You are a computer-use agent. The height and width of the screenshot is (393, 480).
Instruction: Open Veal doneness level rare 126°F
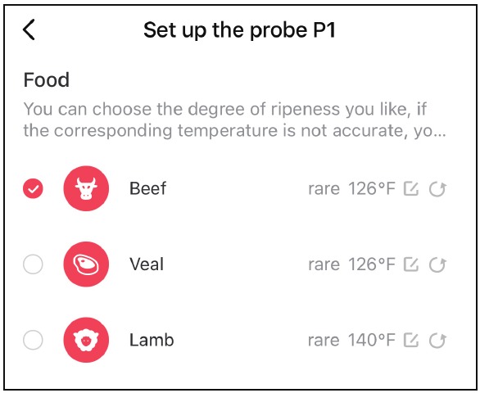click(x=351, y=264)
